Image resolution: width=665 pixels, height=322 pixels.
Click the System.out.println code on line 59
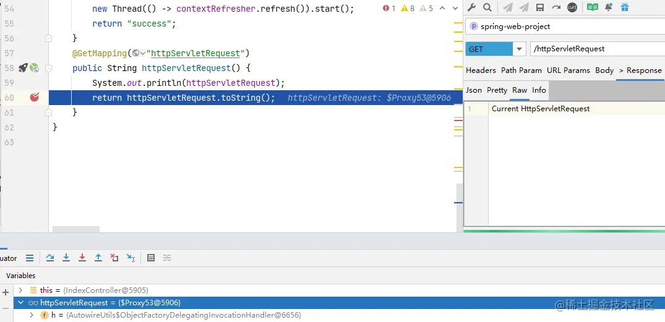188,83
